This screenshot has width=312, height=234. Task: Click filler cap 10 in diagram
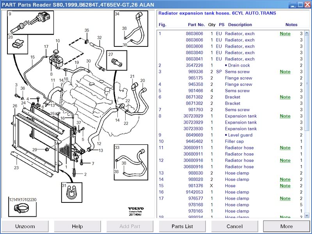point(56,51)
